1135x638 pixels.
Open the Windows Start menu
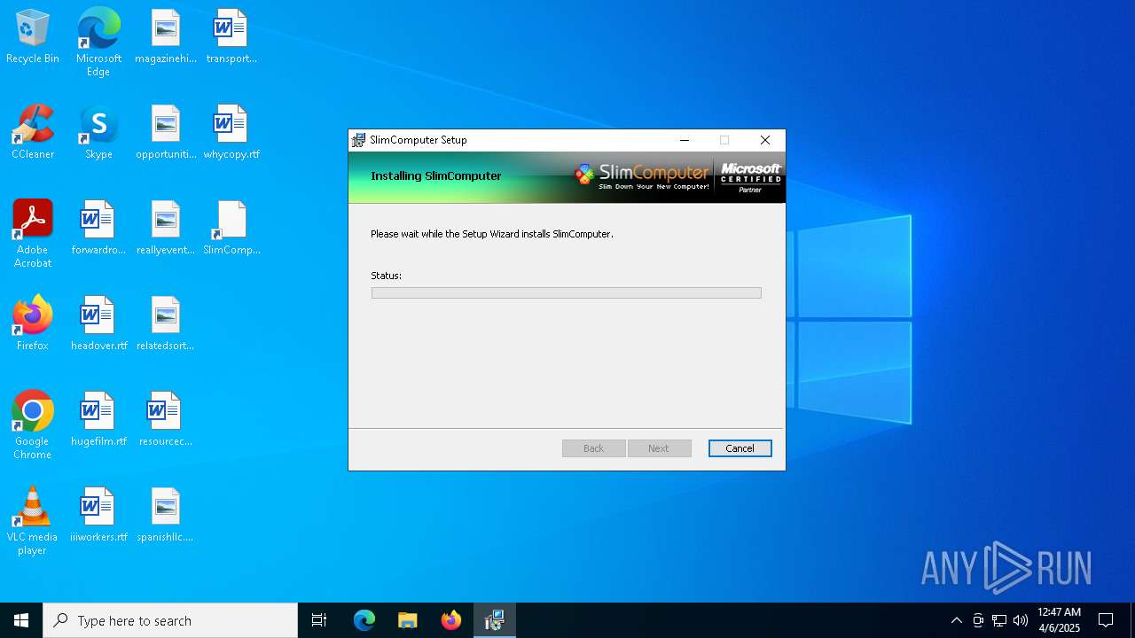21,620
